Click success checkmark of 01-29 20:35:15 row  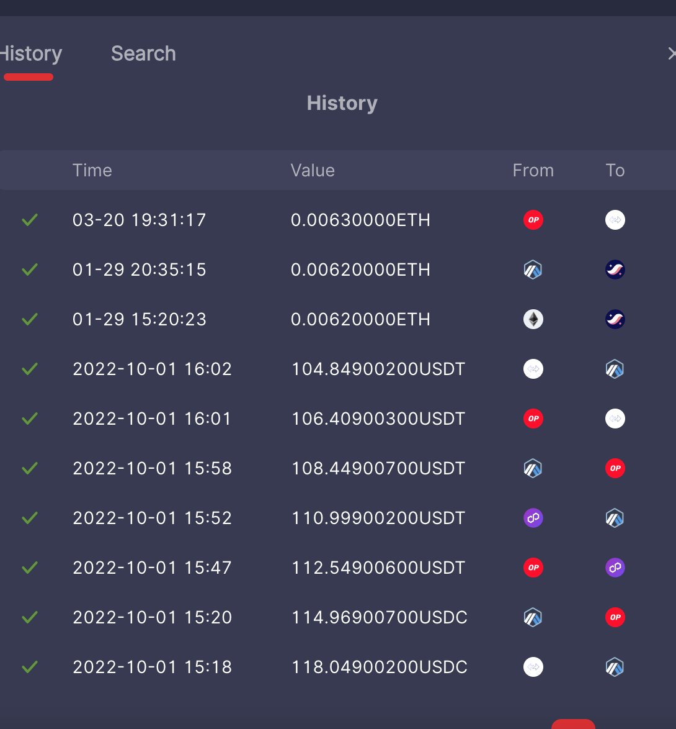pos(30,269)
